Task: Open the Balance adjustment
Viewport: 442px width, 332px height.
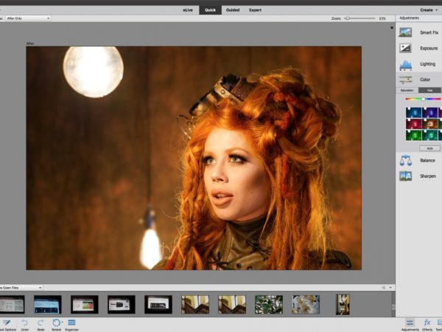Action: coord(420,160)
